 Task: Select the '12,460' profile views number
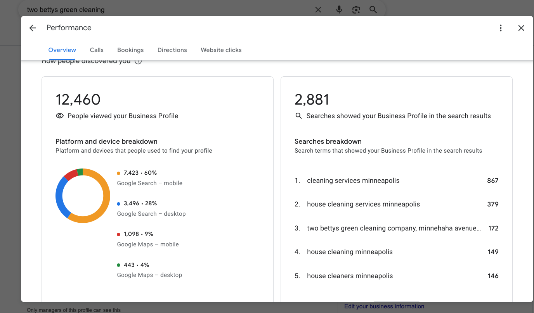tap(78, 100)
